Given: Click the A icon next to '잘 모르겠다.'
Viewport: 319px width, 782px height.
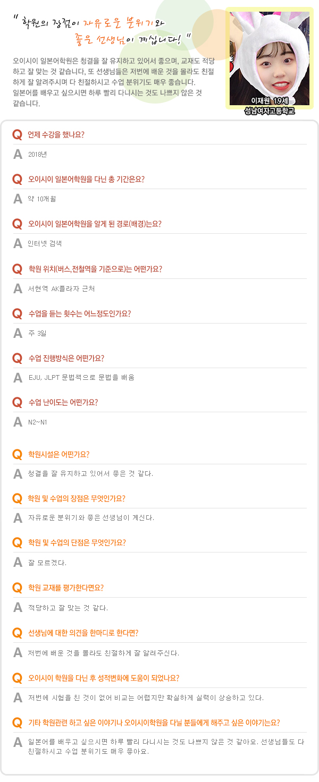Looking at the screenshot, I should click(18, 563).
